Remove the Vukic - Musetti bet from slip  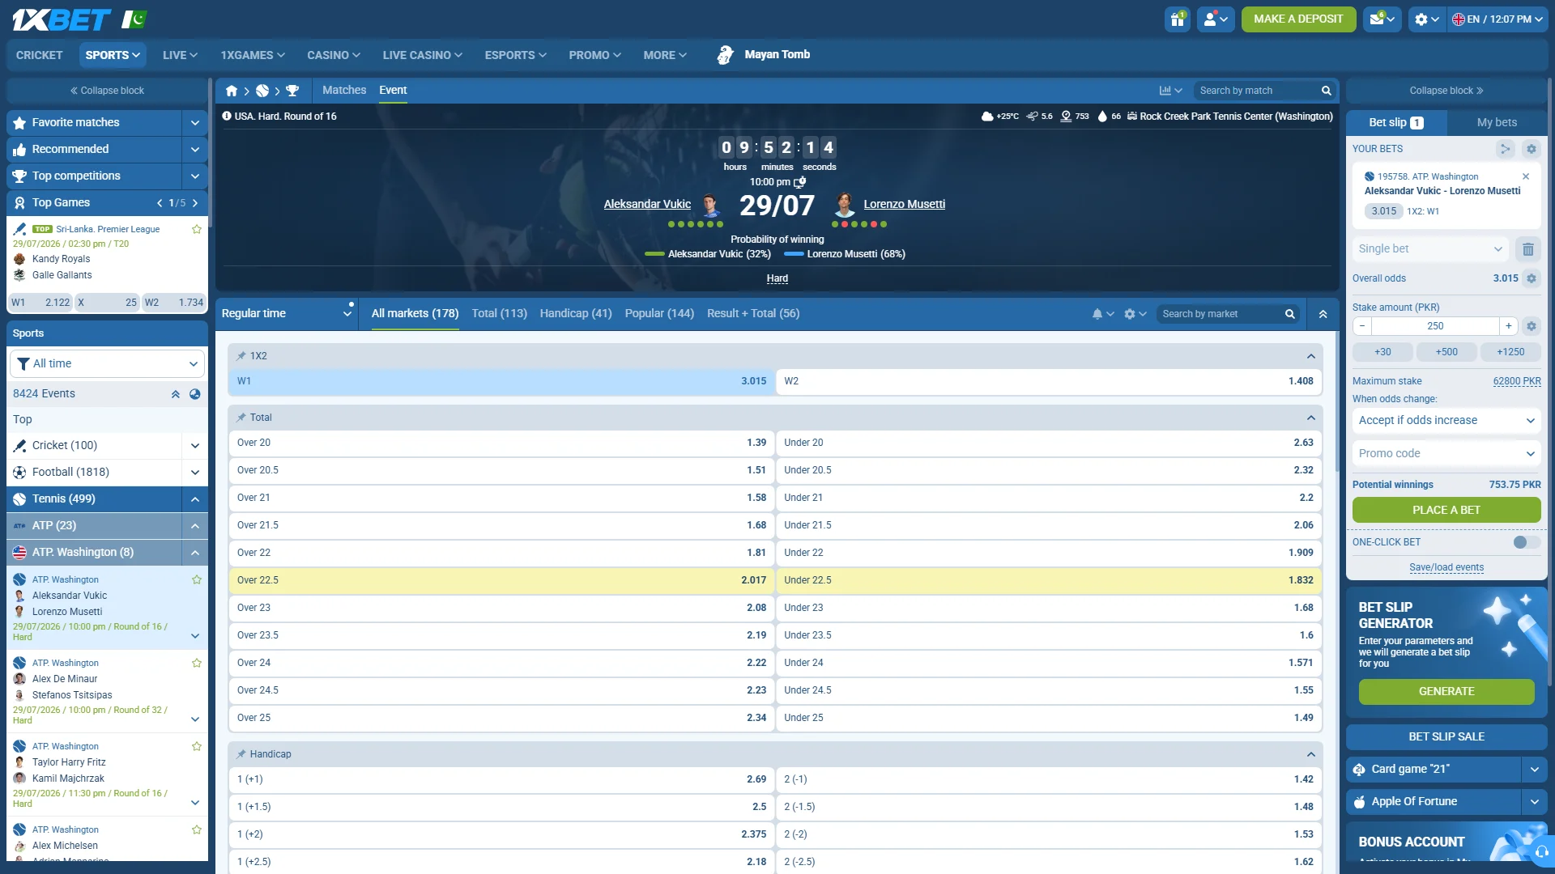(x=1526, y=176)
